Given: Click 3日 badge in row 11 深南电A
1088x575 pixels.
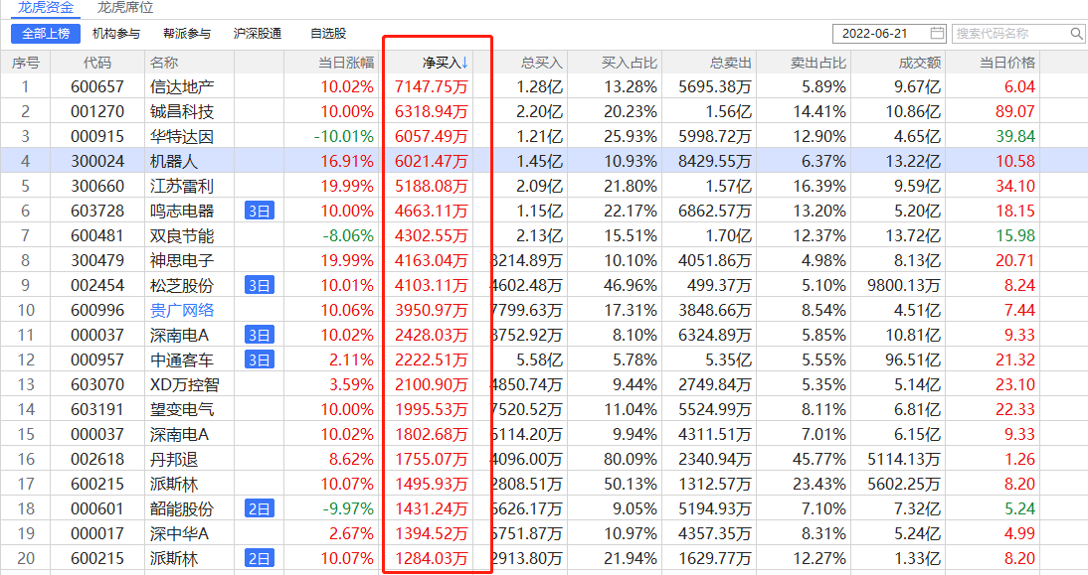Looking at the screenshot, I should [x=260, y=336].
